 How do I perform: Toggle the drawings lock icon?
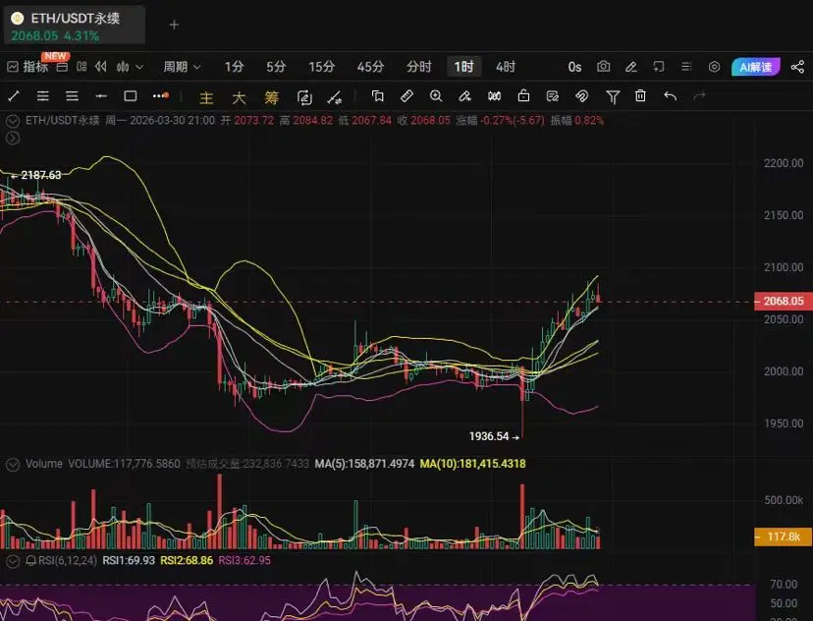tap(523, 95)
